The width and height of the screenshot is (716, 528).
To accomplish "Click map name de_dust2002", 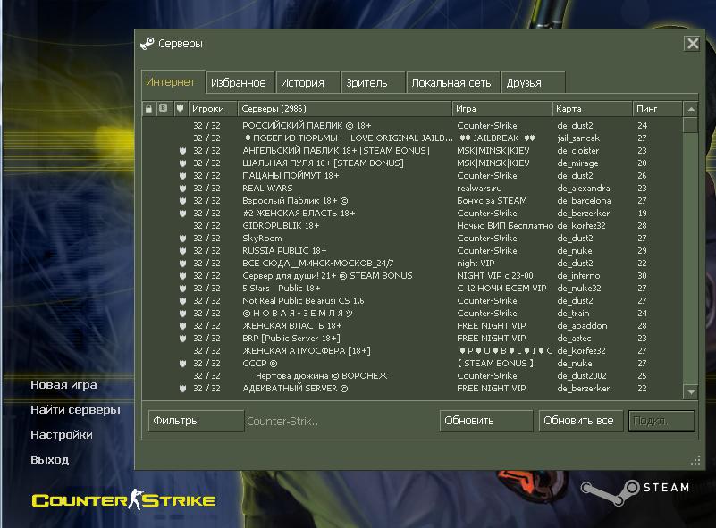I will [x=582, y=376].
